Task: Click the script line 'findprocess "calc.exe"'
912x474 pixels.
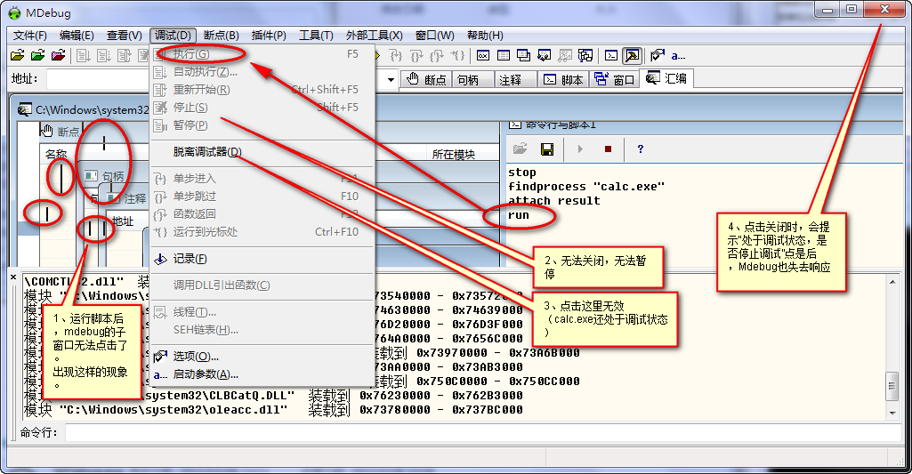Action: pyautogui.click(x=586, y=187)
